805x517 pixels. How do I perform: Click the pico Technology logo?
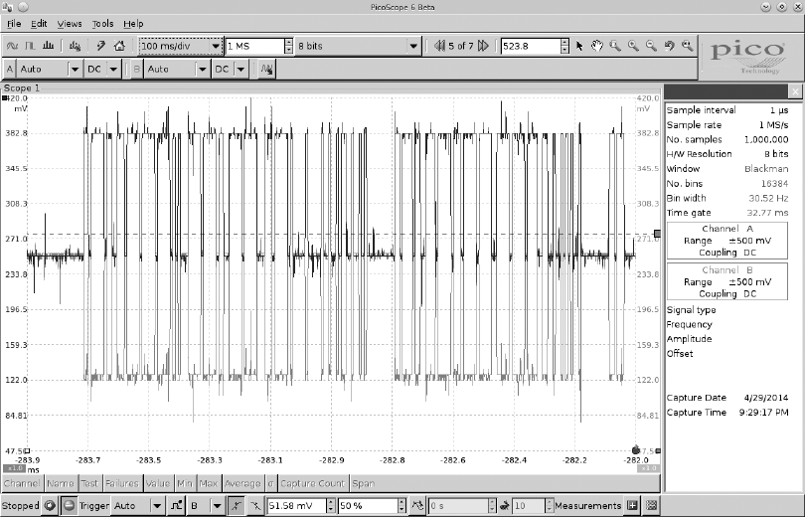click(x=748, y=56)
